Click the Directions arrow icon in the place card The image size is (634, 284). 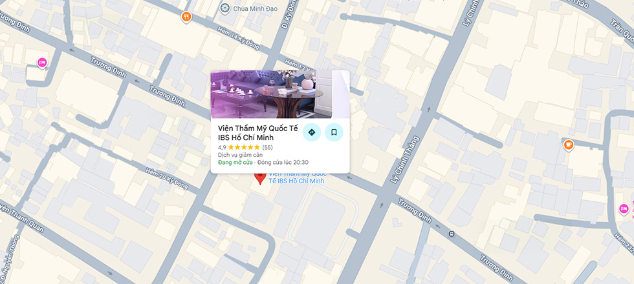click(x=312, y=132)
